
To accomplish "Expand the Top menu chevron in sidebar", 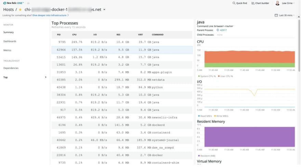I will click(x=46, y=77).
